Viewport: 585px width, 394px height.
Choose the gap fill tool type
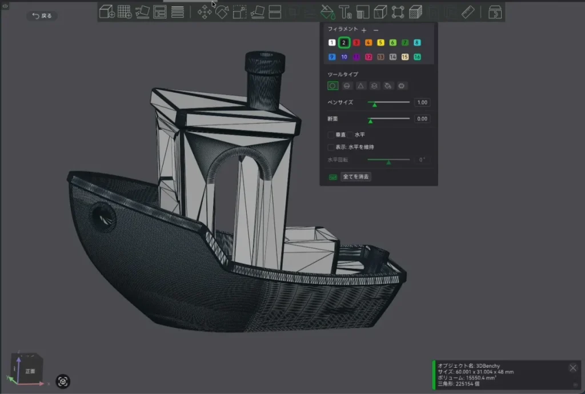click(x=402, y=86)
